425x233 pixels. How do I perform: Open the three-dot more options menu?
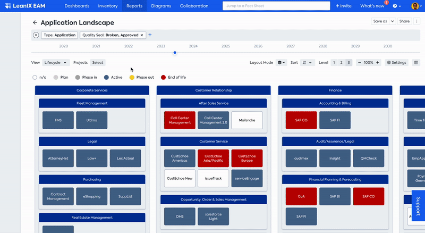click(x=416, y=21)
